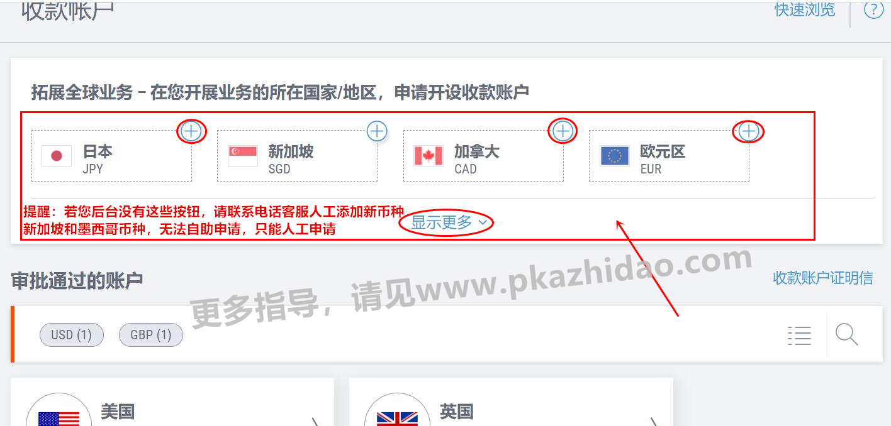891x426 pixels.
Task: Switch to list view icon
Action: [x=799, y=335]
